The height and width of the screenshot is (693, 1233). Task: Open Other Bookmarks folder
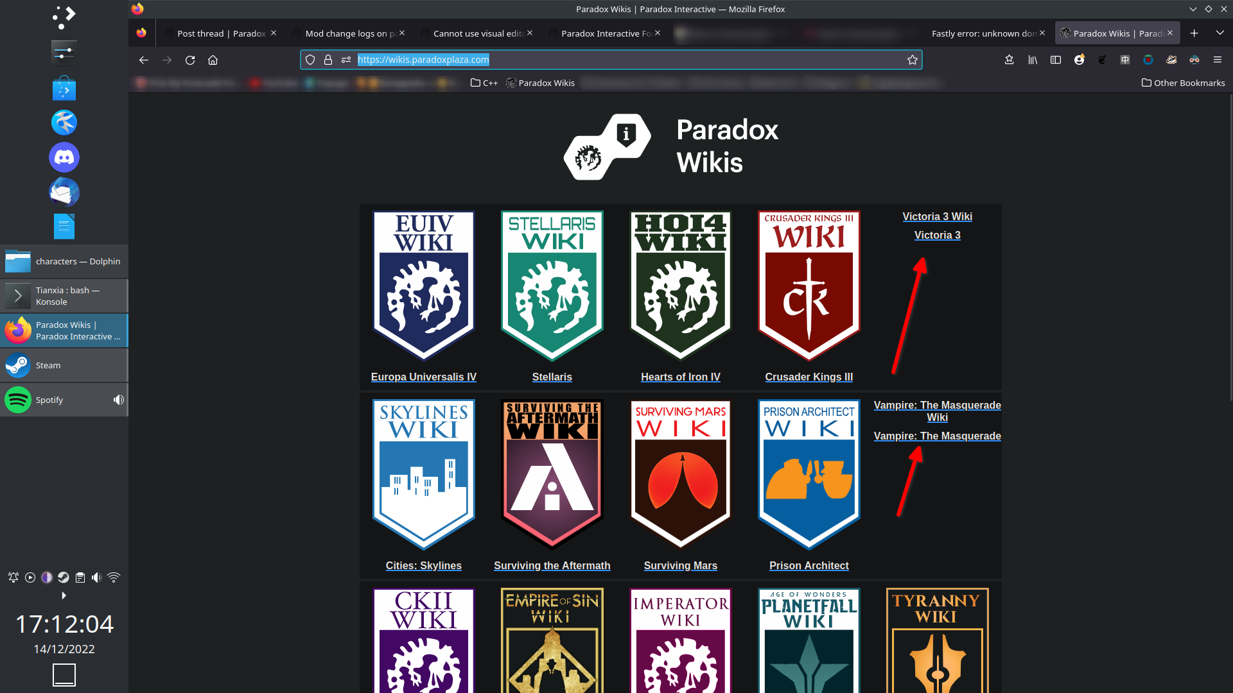coord(1183,83)
